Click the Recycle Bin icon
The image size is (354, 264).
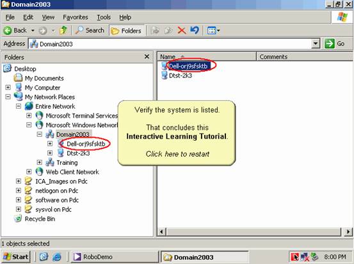pos(18,219)
